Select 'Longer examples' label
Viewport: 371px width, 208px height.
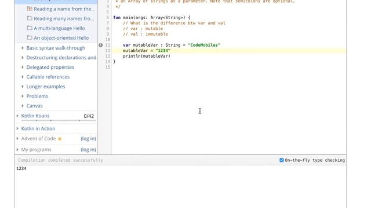(46, 87)
